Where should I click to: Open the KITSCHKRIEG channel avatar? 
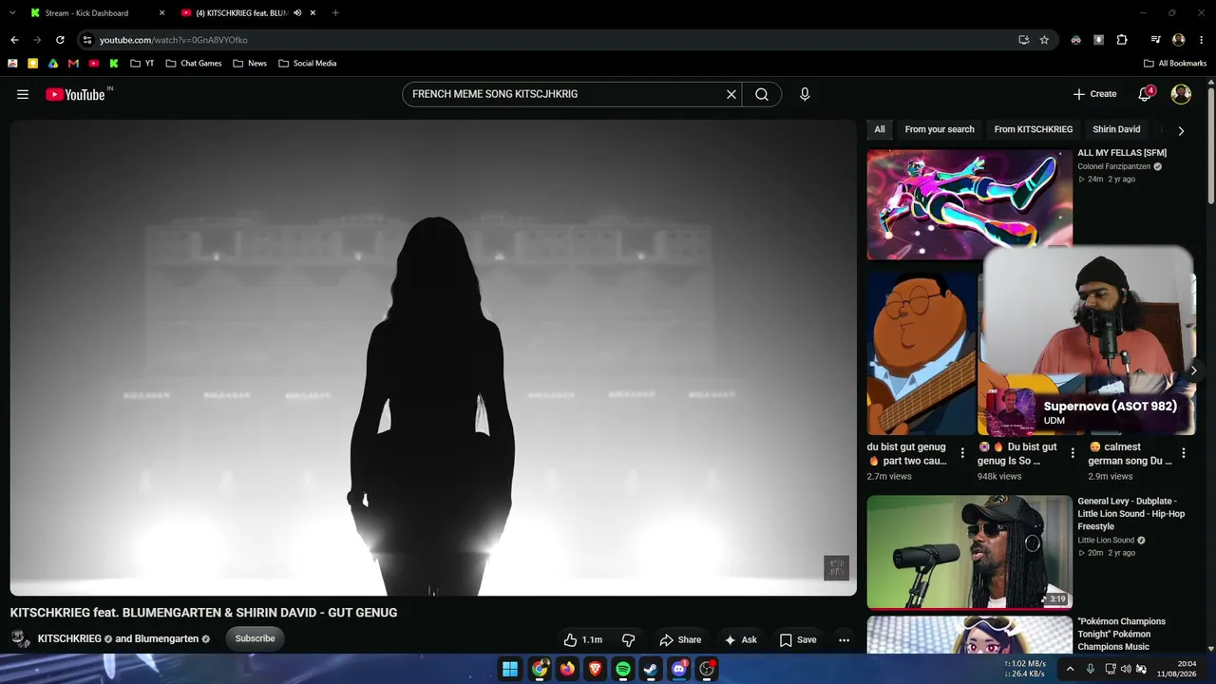[21, 638]
